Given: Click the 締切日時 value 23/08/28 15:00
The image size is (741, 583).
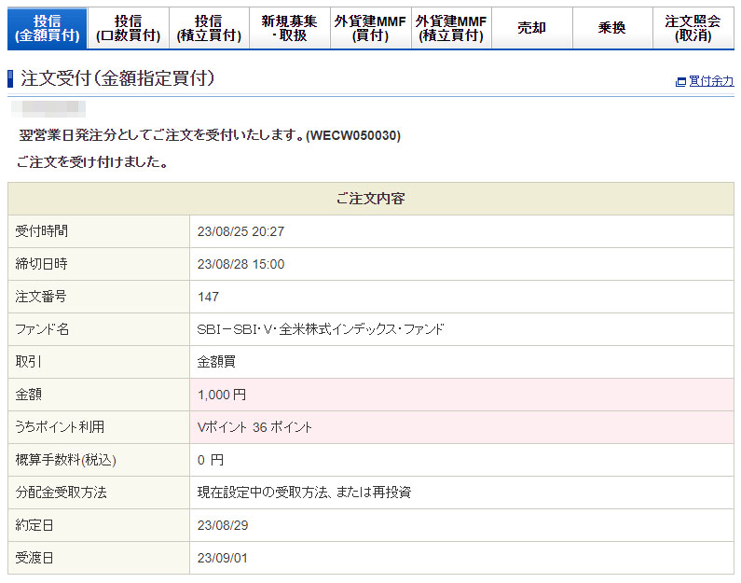Looking at the screenshot, I should pyautogui.click(x=240, y=264).
